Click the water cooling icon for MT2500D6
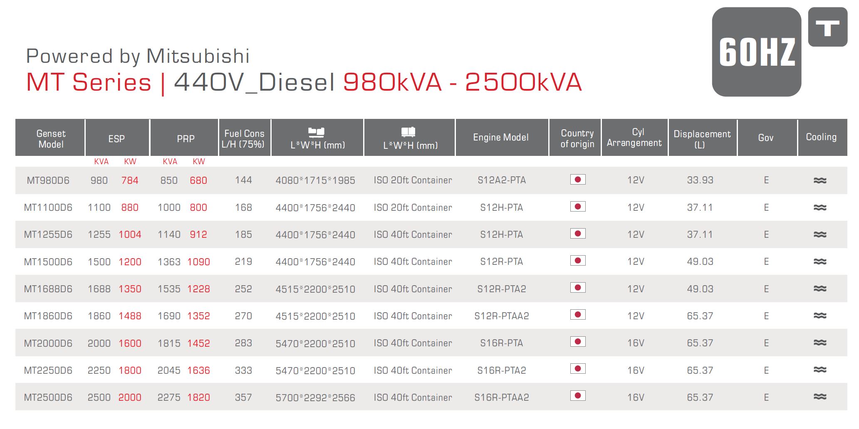The width and height of the screenshot is (859, 429). point(820,397)
